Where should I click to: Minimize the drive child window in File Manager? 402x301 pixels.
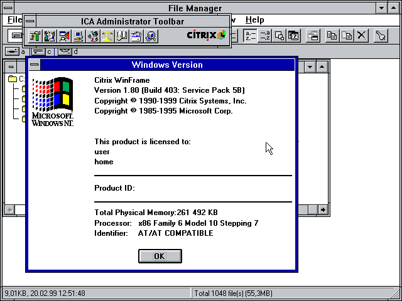pos(310,67)
